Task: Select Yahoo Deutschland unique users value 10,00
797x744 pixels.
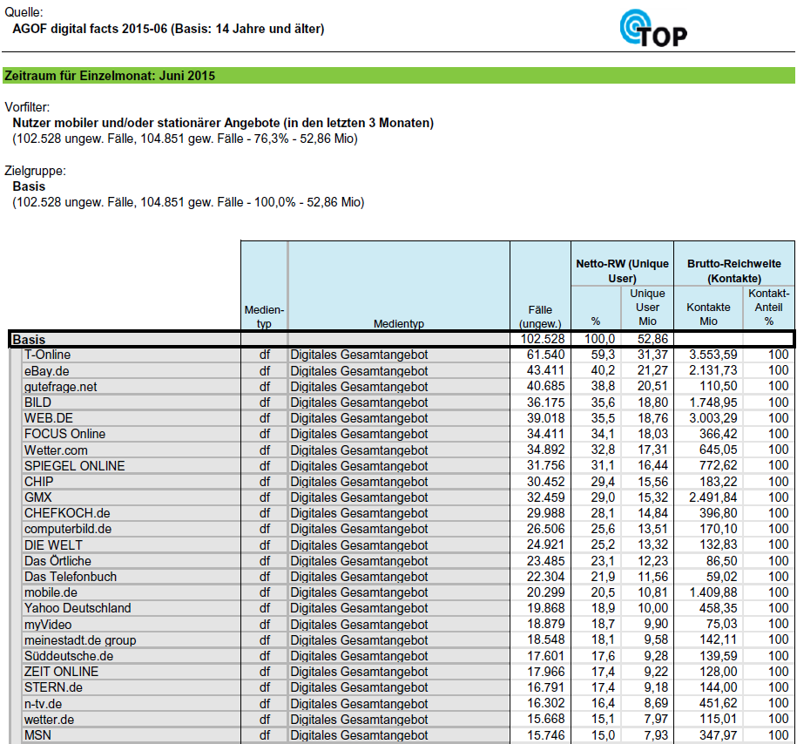Action: point(652,609)
